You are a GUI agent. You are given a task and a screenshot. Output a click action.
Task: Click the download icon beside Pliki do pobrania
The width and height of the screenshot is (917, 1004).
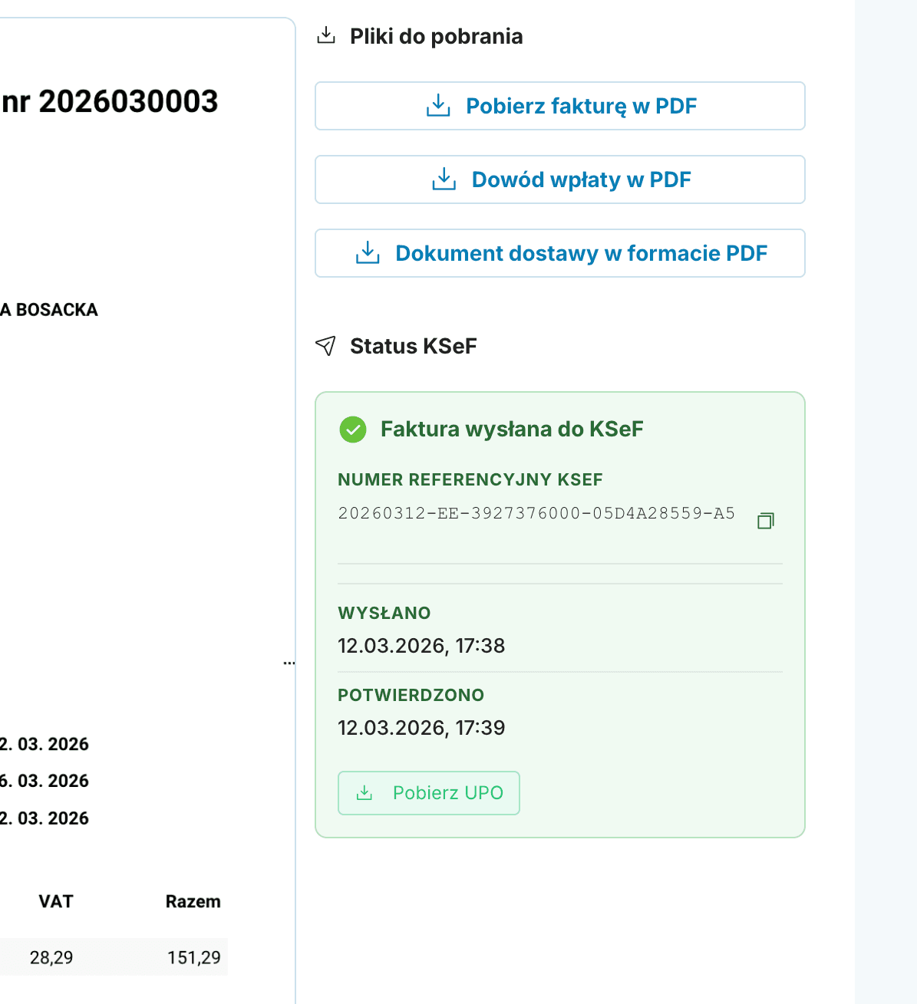click(326, 35)
